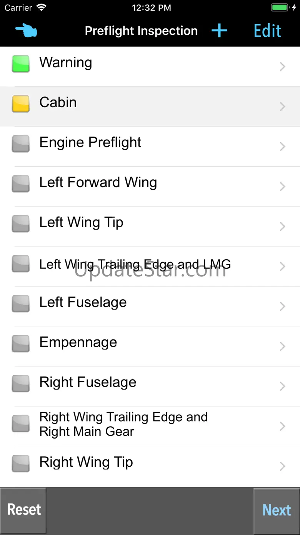Open Right Wing Trailing Edge and Right Main Gear
The height and width of the screenshot is (535, 300).
[123, 424]
